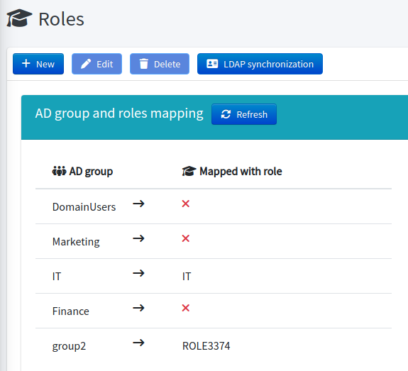Select the Marketing AD group entry
Viewport: 408px width, 371px height.
tap(76, 242)
